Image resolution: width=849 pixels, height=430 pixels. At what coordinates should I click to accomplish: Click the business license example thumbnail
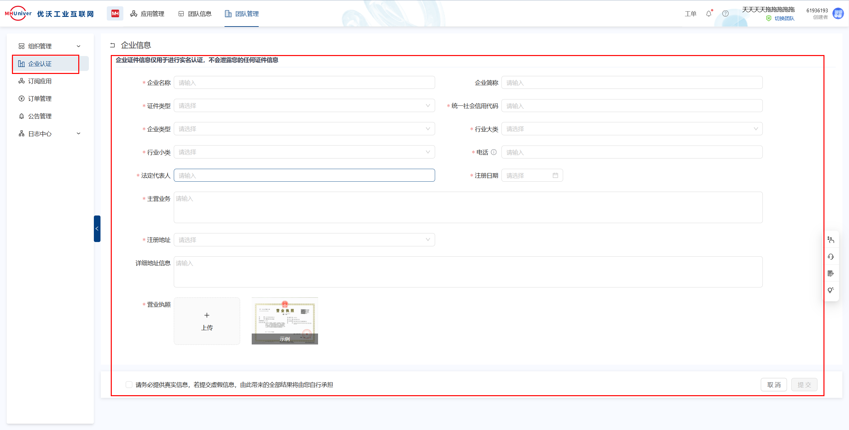pyautogui.click(x=285, y=321)
